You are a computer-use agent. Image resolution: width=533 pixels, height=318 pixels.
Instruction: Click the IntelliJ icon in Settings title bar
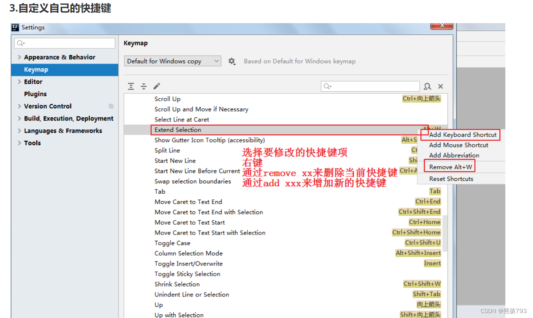tap(16, 28)
